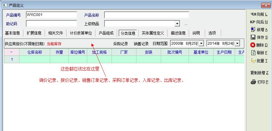Click the 仓库名称 column header
The height and width of the screenshot is (131, 272).
tap(35, 52)
